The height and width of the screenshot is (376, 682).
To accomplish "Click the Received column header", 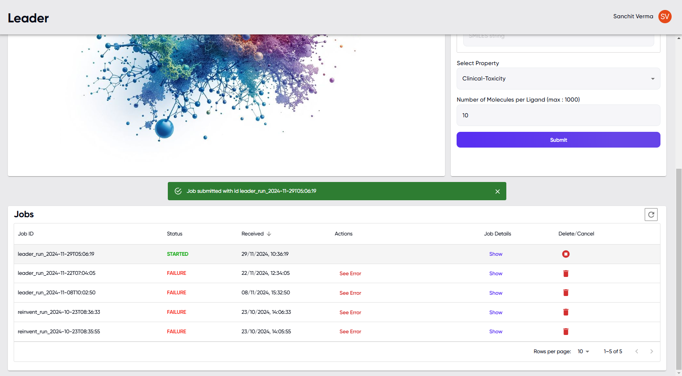I will 252,234.
